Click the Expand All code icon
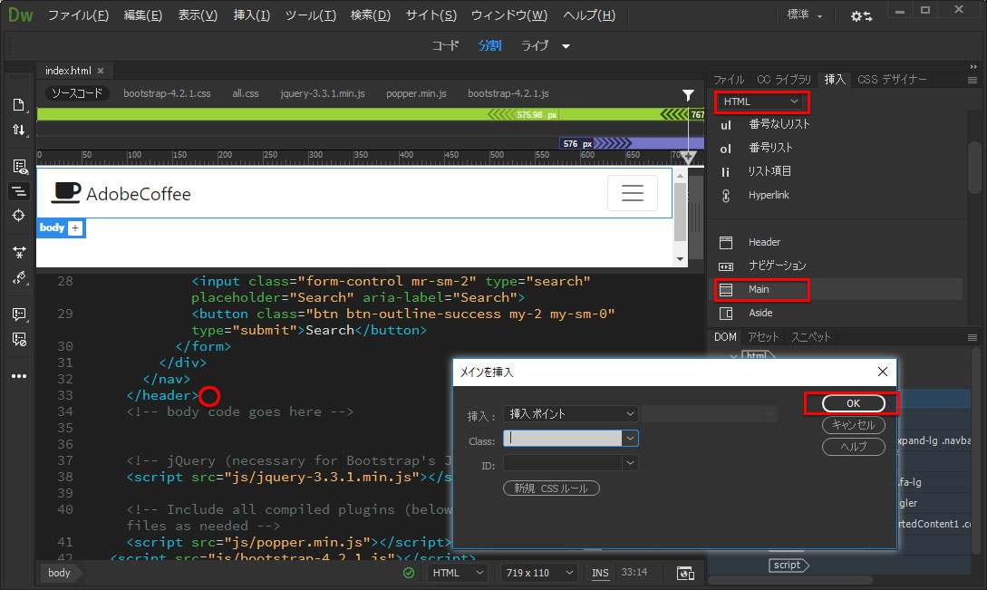The image size is (987, 590). 19,252
